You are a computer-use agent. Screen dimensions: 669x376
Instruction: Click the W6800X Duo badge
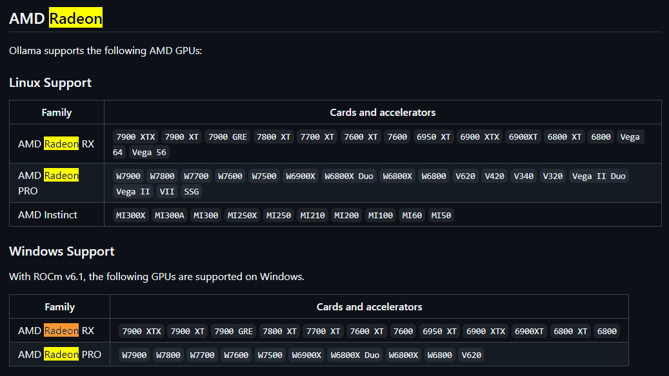pos(349,176)
